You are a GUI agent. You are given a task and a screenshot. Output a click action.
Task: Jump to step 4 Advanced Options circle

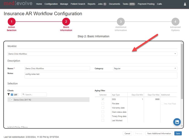[175, 22]
